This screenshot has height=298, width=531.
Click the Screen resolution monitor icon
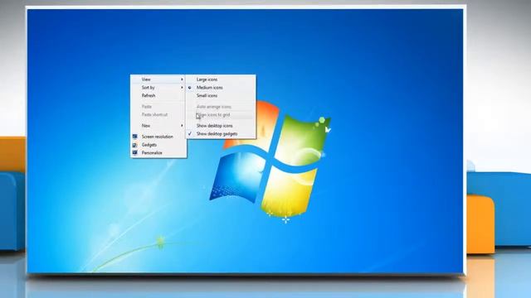(x=134, y=137)
